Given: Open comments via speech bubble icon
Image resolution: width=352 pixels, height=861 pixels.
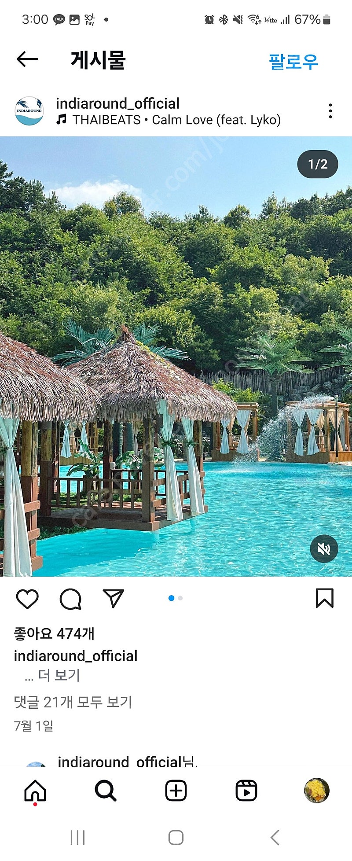Looking at the screenshot, I should [x=70, y=599].
